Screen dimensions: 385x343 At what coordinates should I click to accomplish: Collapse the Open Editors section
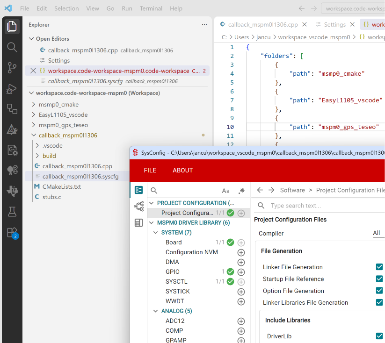point(31,38)
